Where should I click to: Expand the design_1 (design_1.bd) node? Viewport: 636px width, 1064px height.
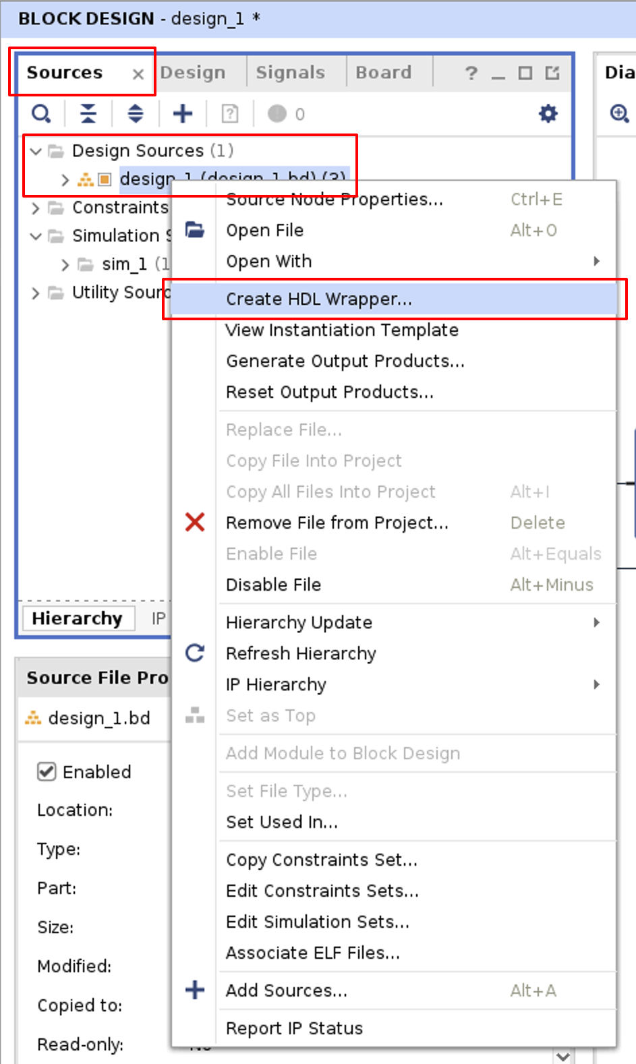[65, 179]
